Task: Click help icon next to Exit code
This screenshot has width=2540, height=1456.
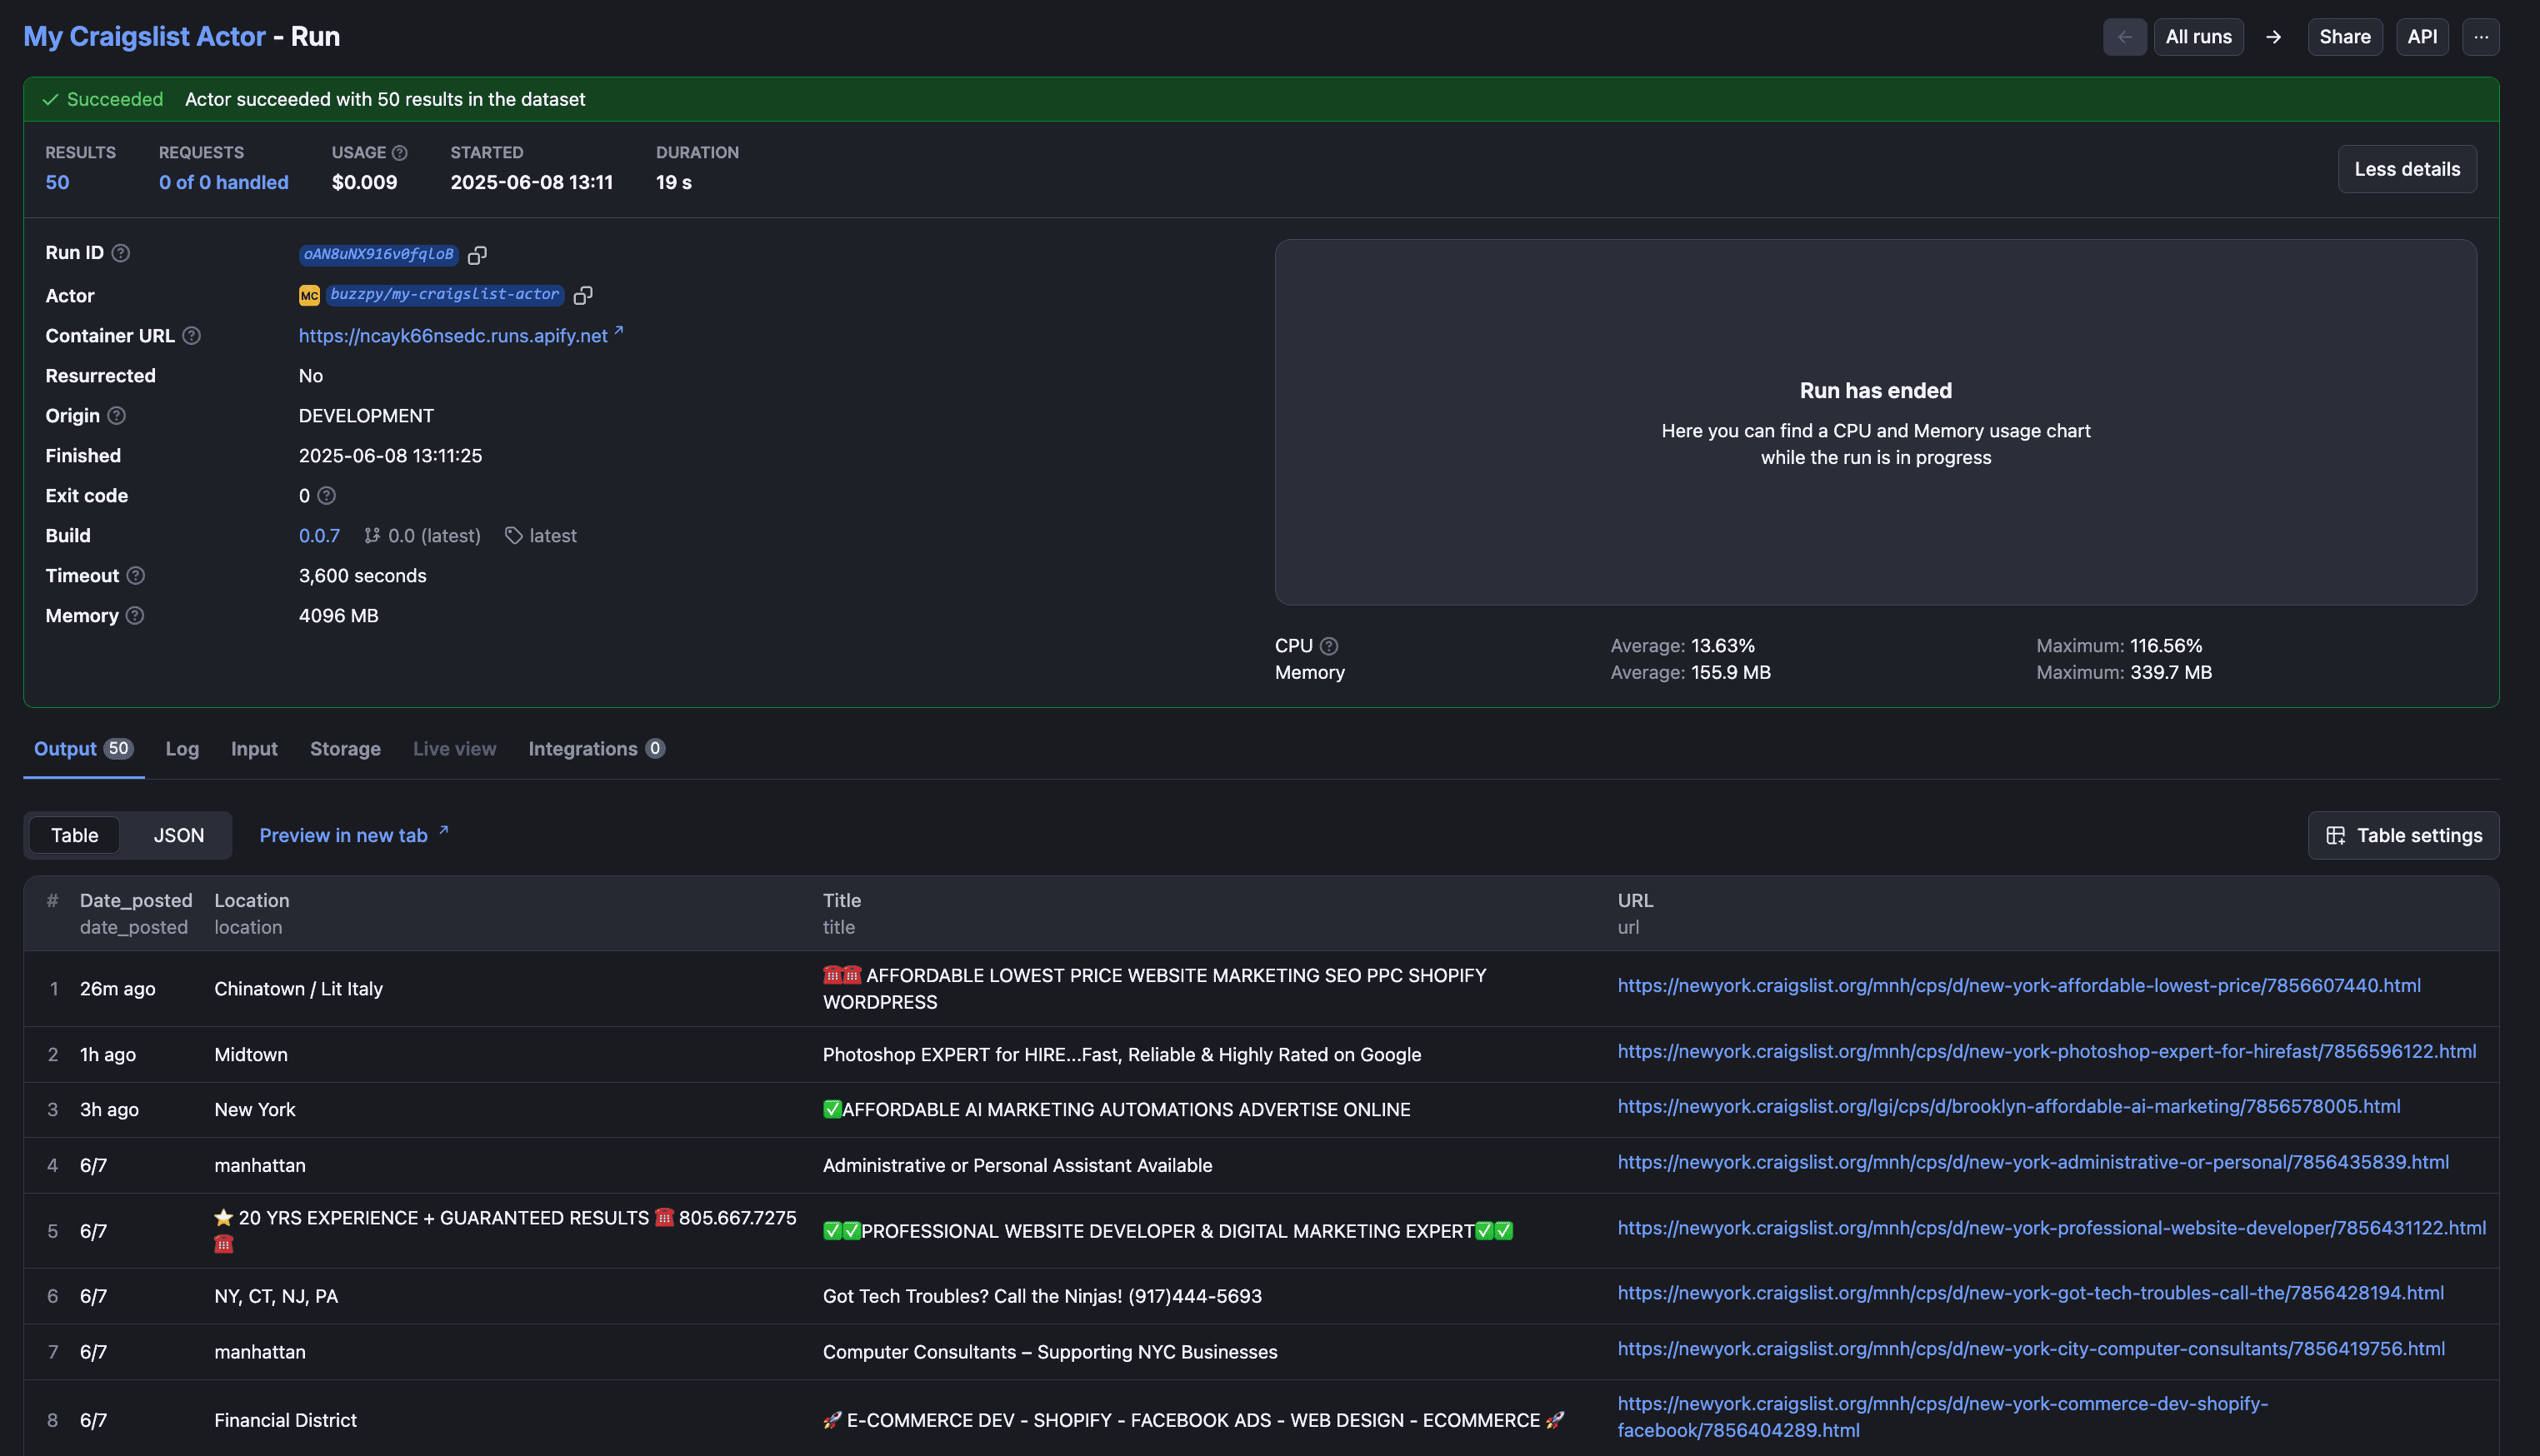Action: click(326, 496)
